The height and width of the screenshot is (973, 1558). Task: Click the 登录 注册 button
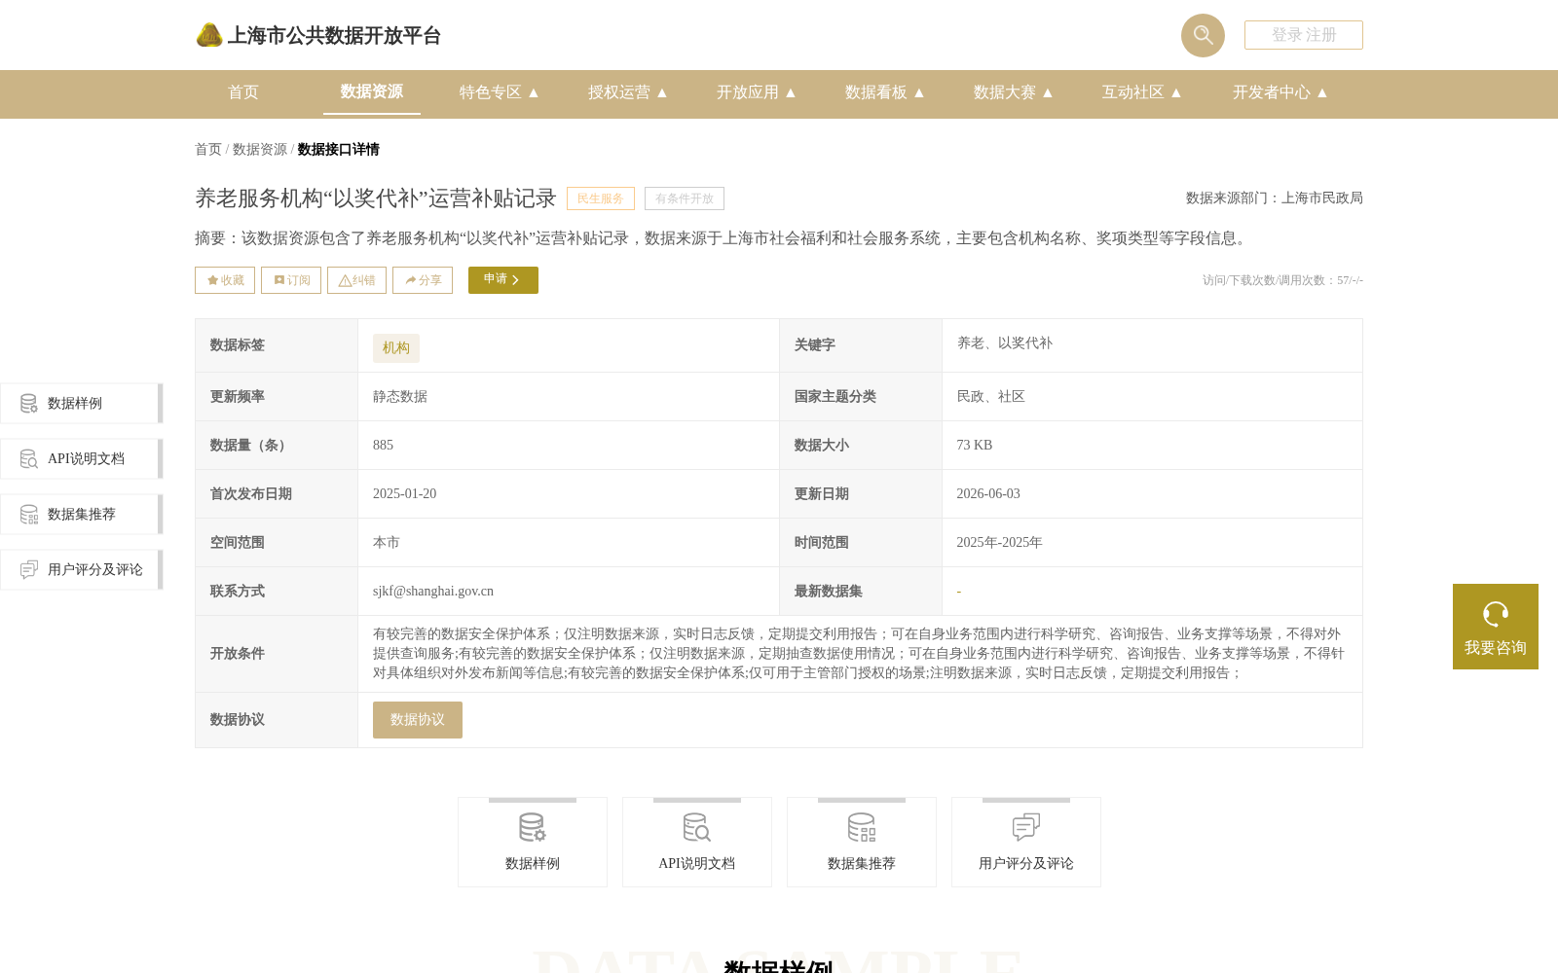[x=1304, y=35]
